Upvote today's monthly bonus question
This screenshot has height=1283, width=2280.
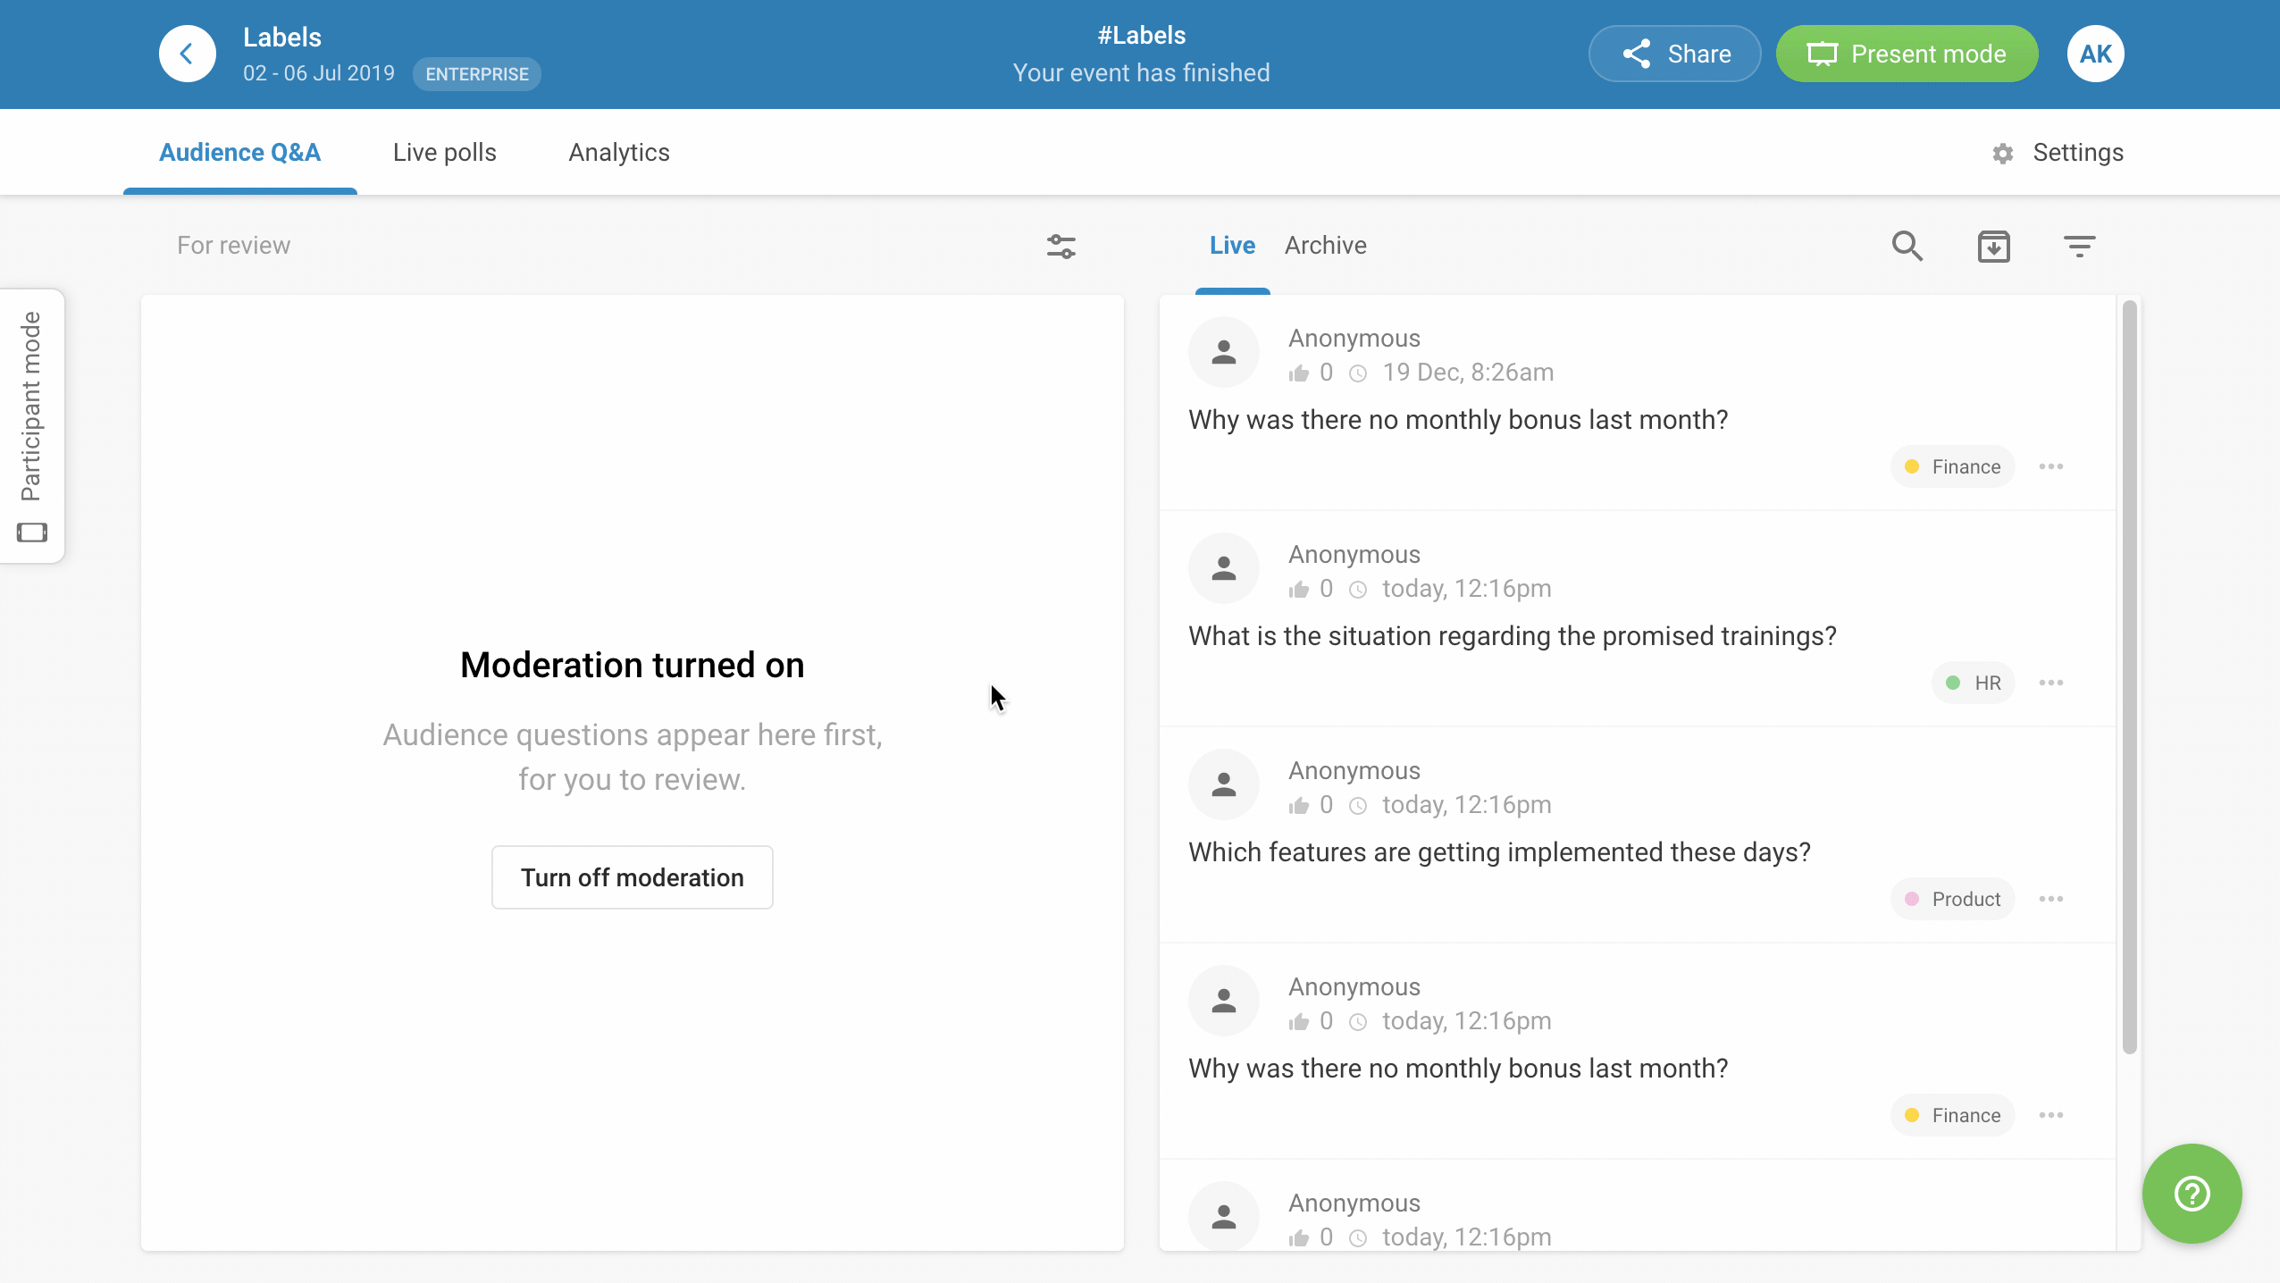pos(1299,1021)
